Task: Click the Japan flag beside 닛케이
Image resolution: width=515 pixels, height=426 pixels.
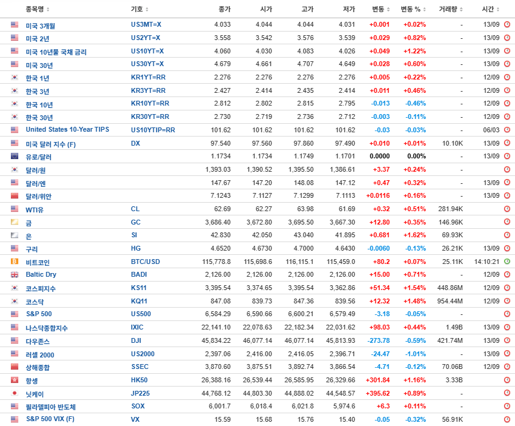Action: tap(15, 393)
